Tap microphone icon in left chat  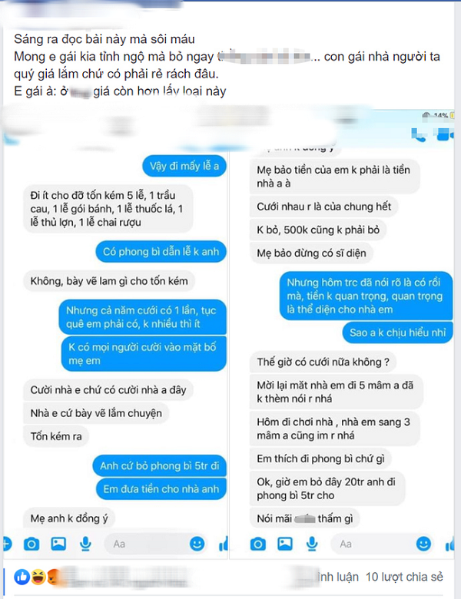click(85, 544)
